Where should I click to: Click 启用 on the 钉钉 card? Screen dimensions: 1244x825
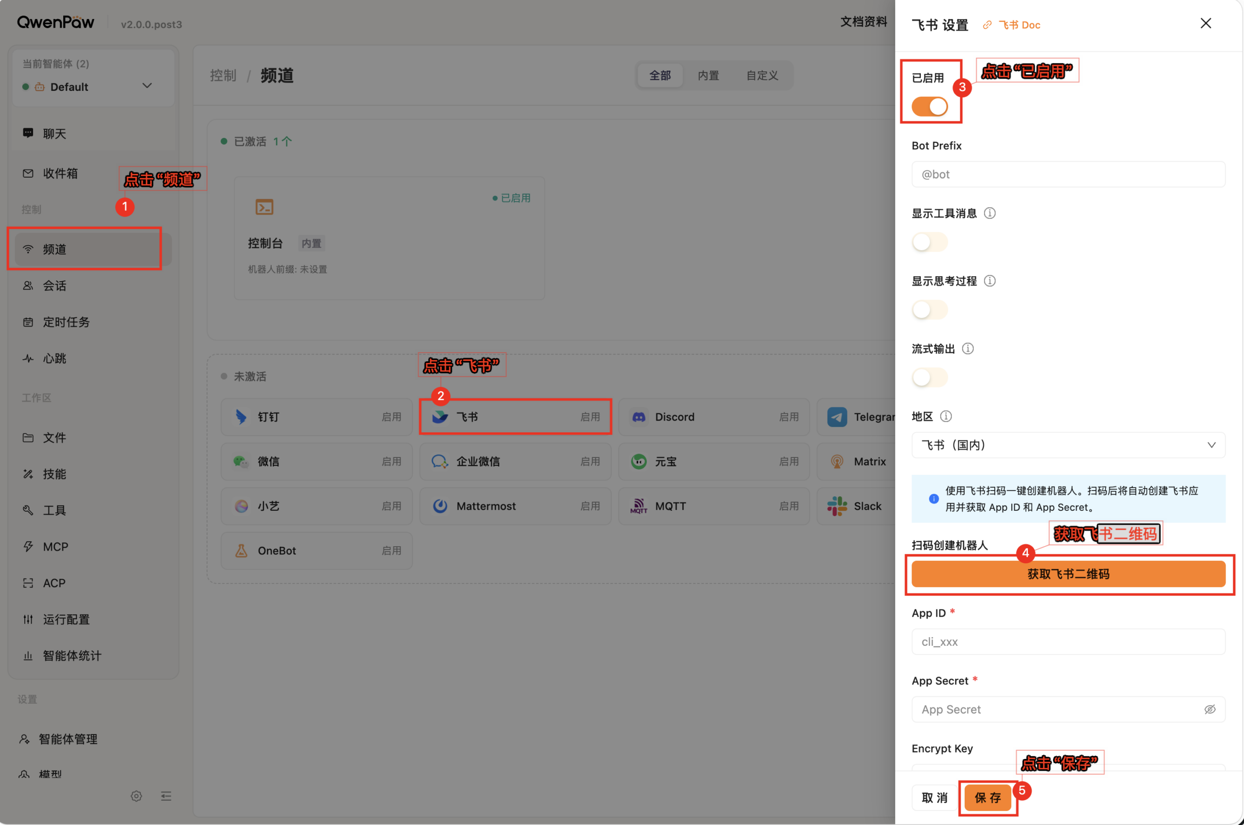click(391, 417)
